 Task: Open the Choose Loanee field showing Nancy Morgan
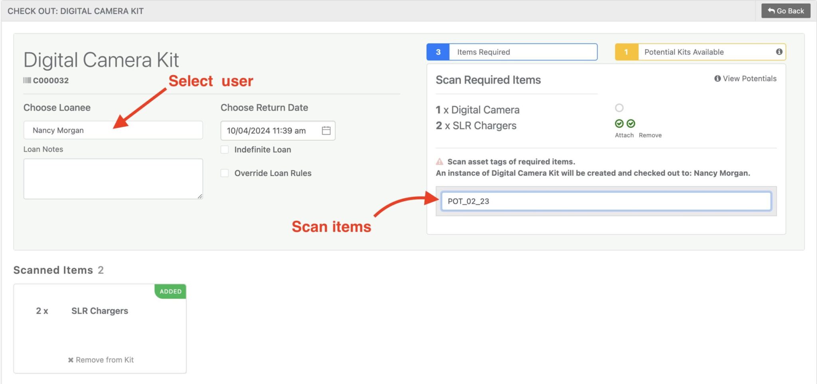113,131
